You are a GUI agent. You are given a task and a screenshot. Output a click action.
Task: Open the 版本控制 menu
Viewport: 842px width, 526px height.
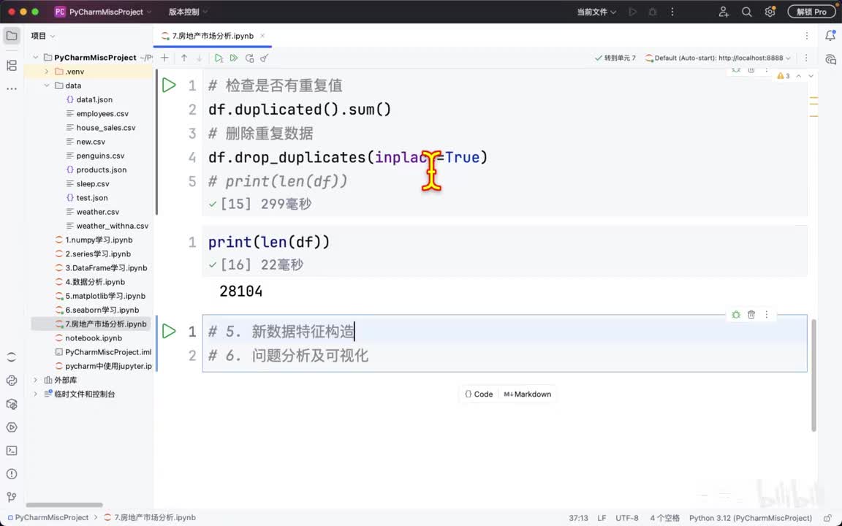pos(188,12)
